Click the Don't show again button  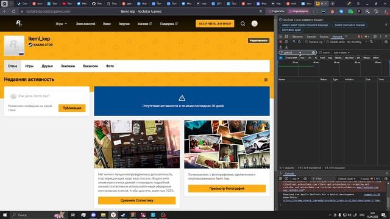click(x=291, y=30)
